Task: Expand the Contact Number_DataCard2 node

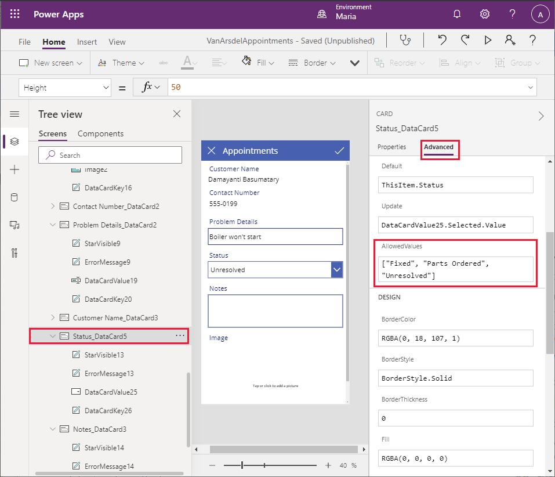Action: coord(53,206)
